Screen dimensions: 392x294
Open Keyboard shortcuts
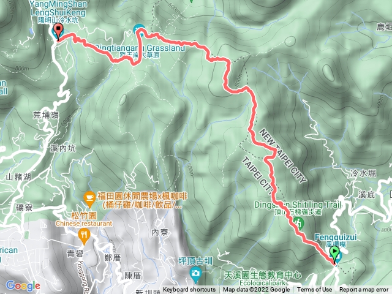tap(189, 290)
